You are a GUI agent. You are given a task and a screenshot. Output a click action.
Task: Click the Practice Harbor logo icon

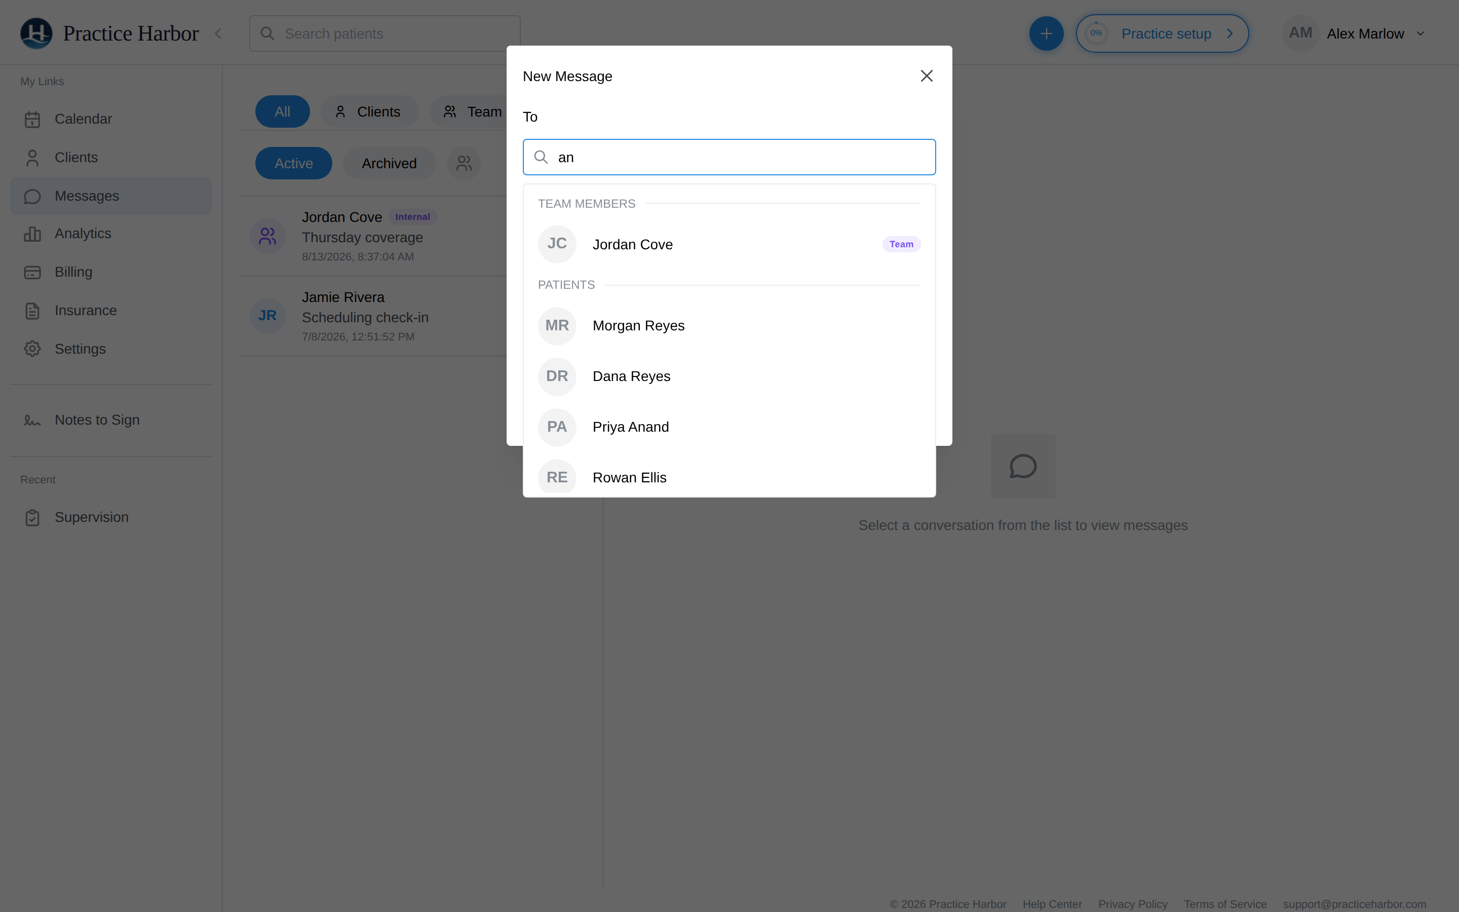coord(36,33)
